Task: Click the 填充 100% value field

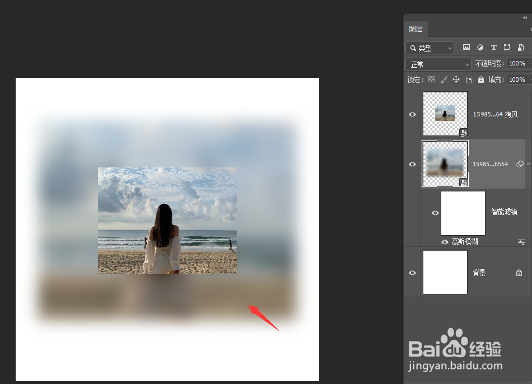Action: 517,79
